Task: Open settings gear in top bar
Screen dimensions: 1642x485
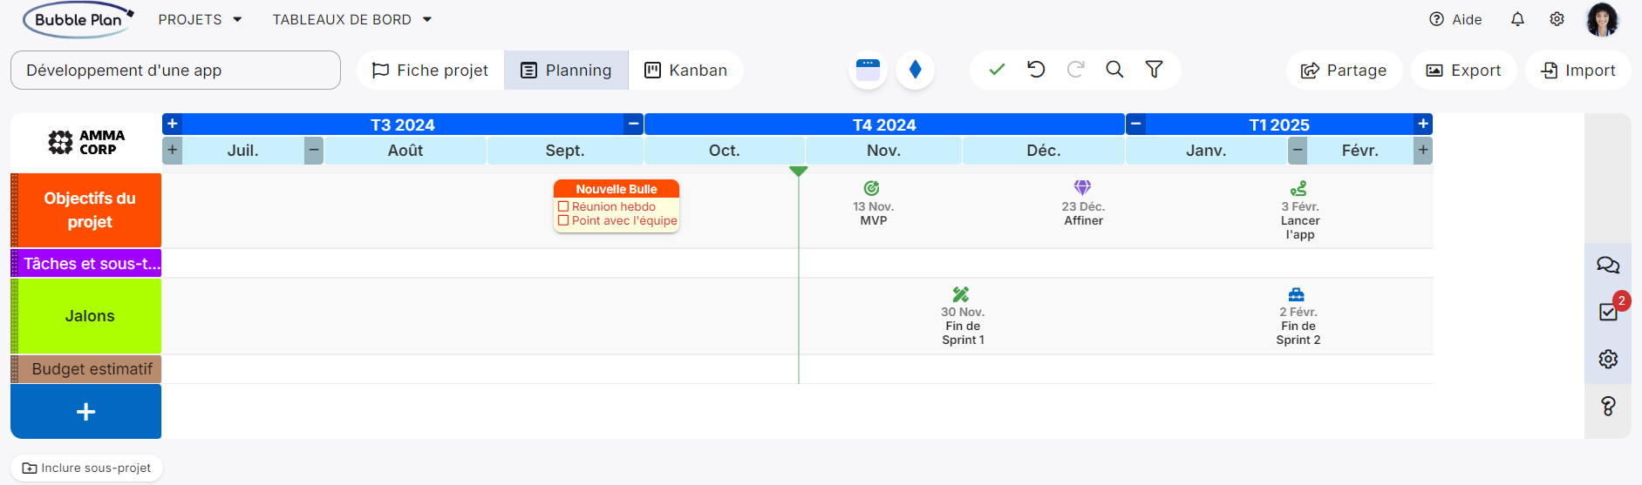Action: [1557, 19]
